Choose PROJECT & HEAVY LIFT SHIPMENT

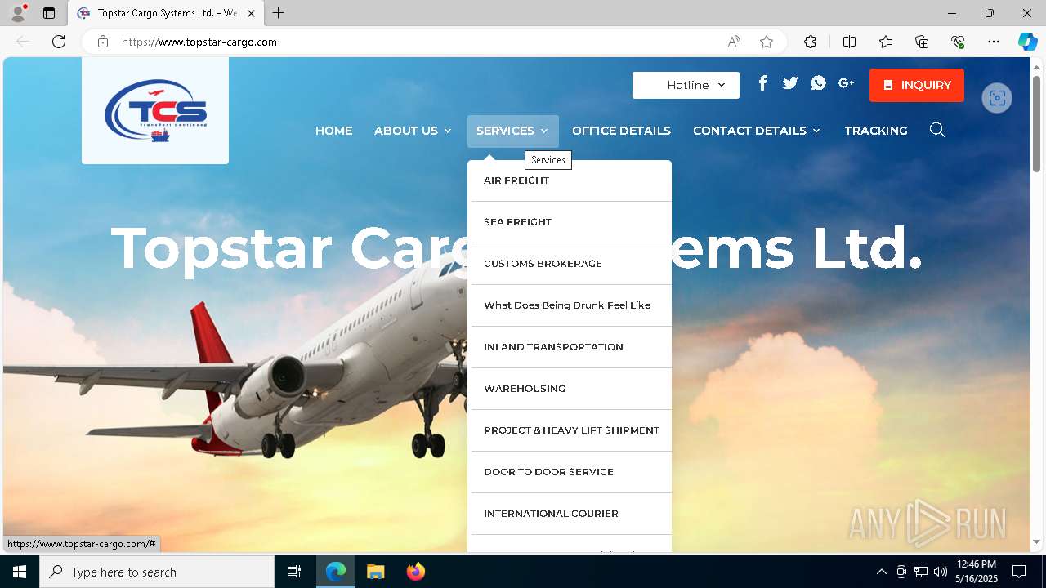tap(570, 430)
